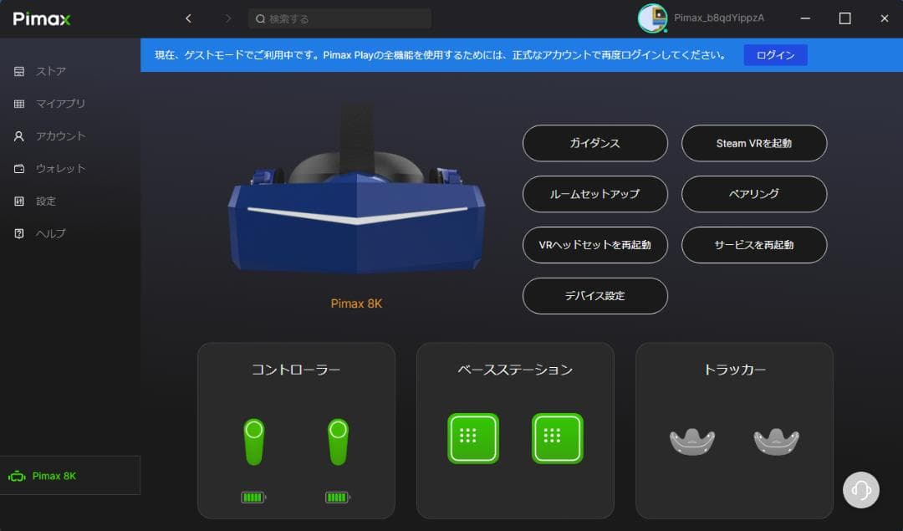The width and height of the screenshot is (903, 531).
Task: Begin controller ペアリング
Action: point(755,194)
